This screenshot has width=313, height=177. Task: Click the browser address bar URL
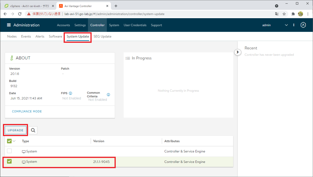[115, 14]
